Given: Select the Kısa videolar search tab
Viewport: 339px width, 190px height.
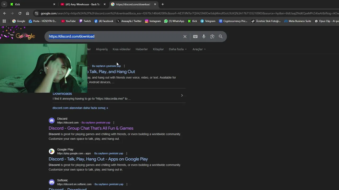Looking at the screenshot, I should click(x=122, y=49).
